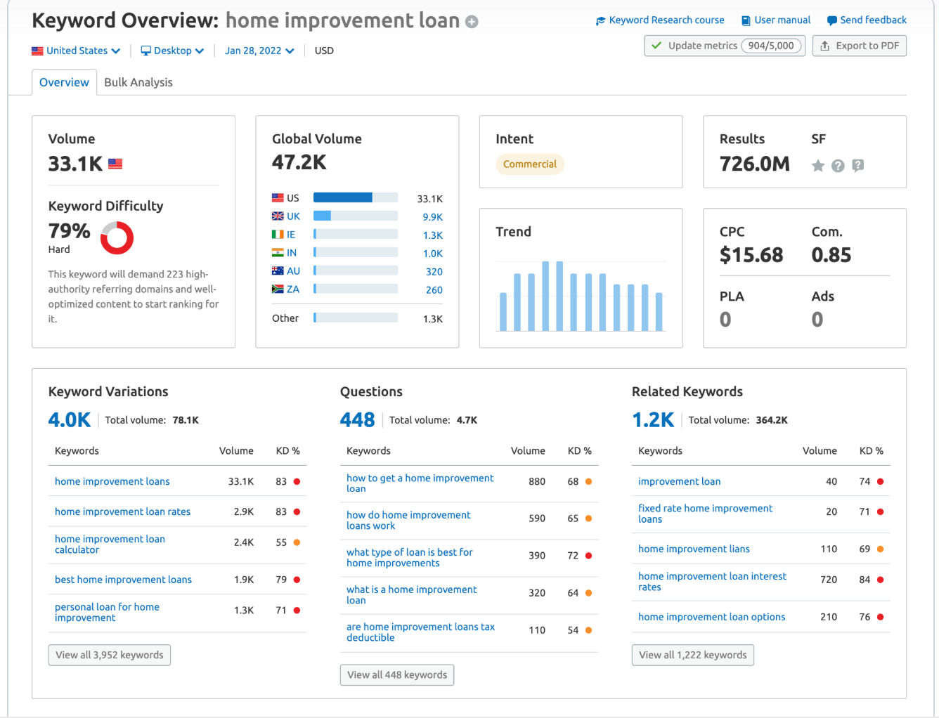The width and height of the screenshot is (939, 718).
Task: Open 'improvement loan' related keyword
Action: [x=680, y=482]
